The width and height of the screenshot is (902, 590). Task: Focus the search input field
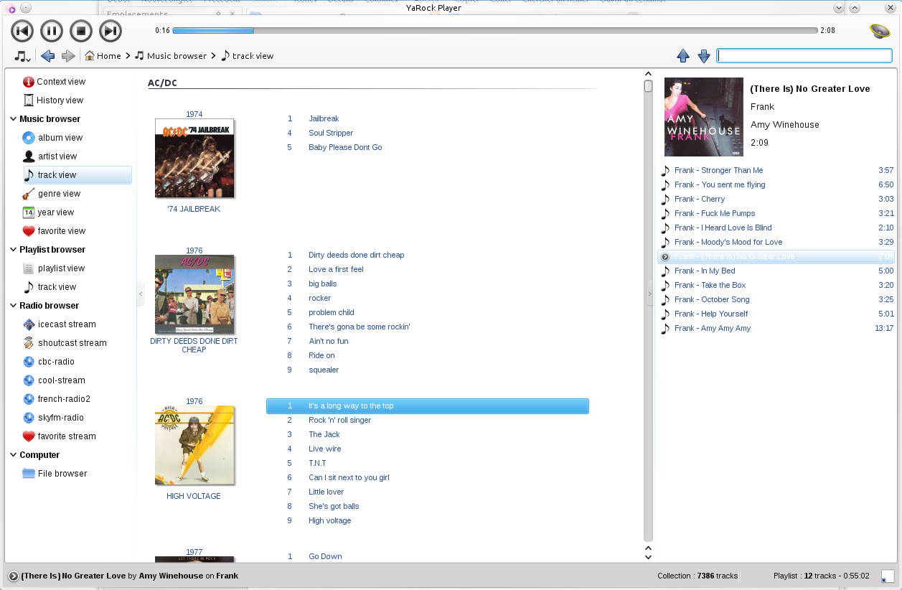(804, 56)
